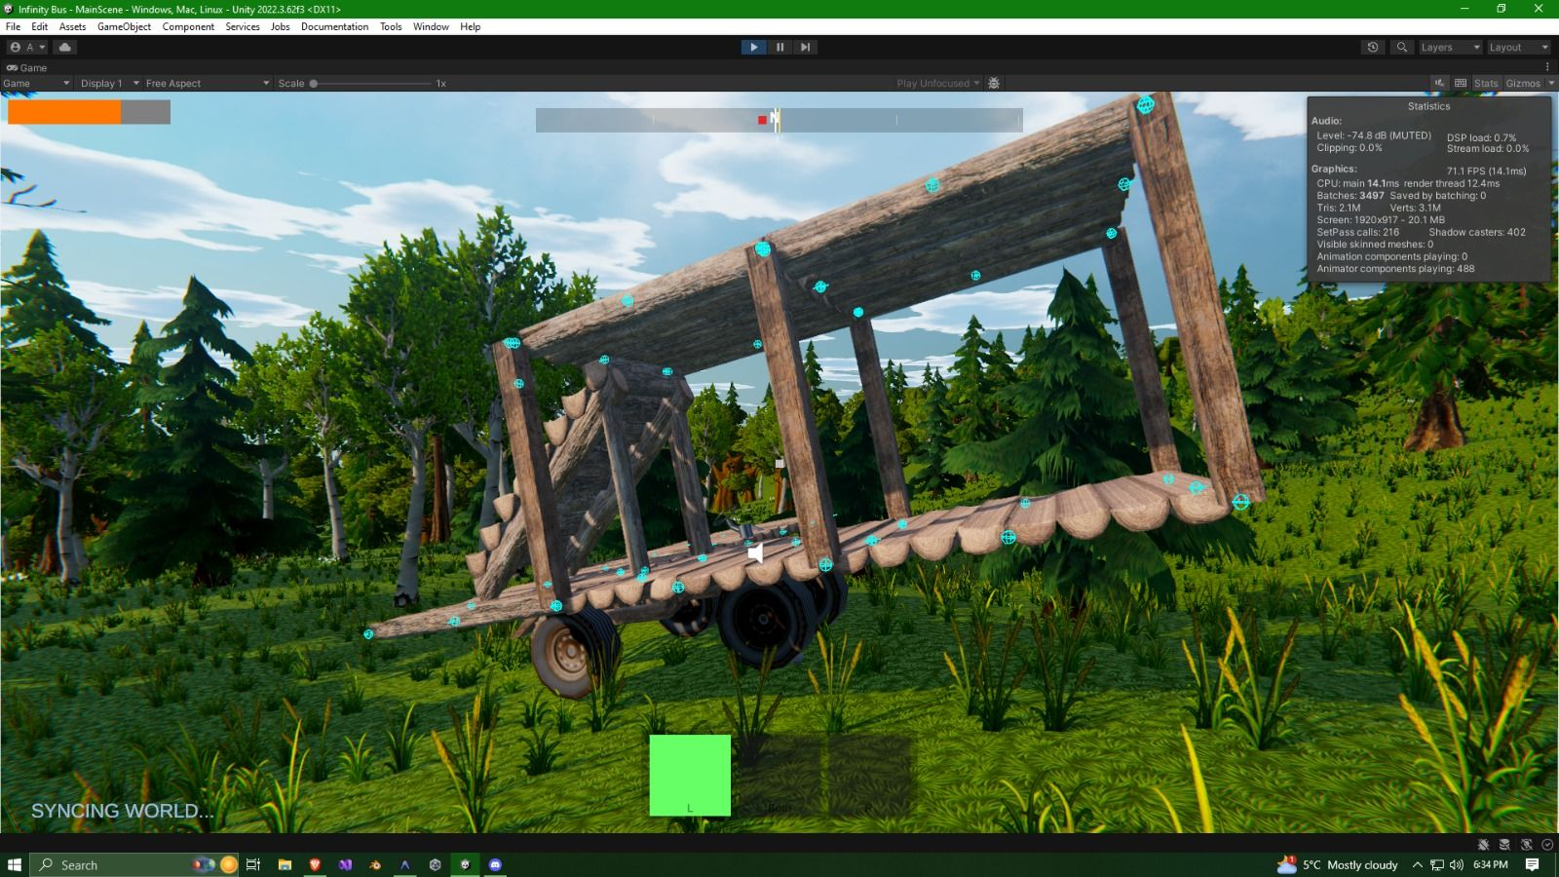Screen dimensions: 1559x877
Task: Open the weather widget showing Mostly cloudy
Action: point(1337,864)
